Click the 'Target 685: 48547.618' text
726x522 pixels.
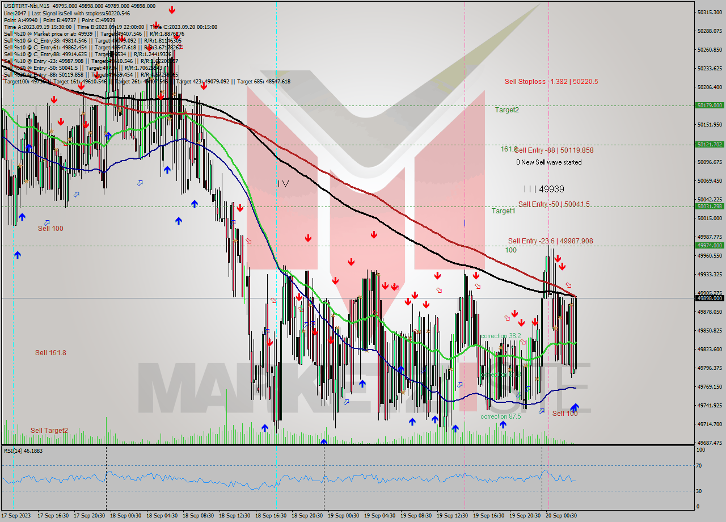[264, 81]
